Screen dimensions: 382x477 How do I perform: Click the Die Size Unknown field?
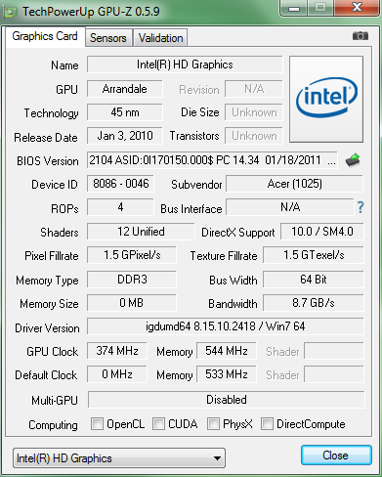tap(254, 112)
